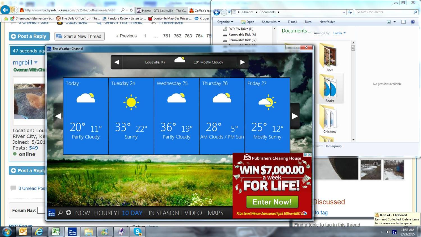This screenshot has width=421, height=237.
Task: Switch to the HOURLY forecast tab
Action: 106,213
